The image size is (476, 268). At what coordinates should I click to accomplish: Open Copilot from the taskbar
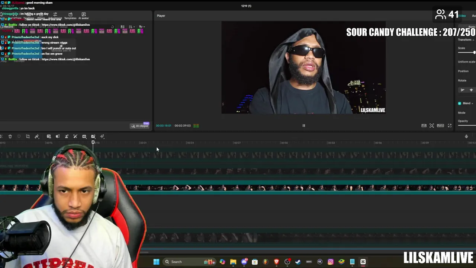[x=222, y=262]
